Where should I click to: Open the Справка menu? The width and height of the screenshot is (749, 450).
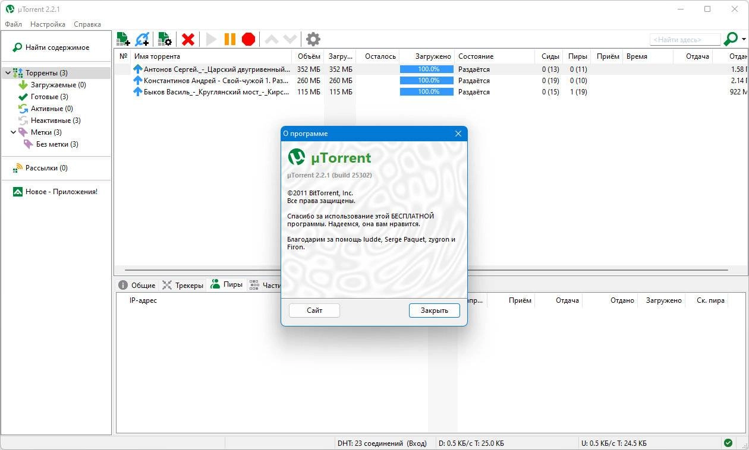click(x=87, y=24)
